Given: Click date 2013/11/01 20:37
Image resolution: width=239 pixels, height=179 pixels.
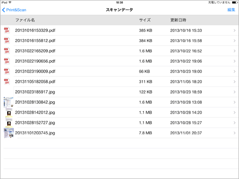Looking at the screenshot, I should [186, 133].
